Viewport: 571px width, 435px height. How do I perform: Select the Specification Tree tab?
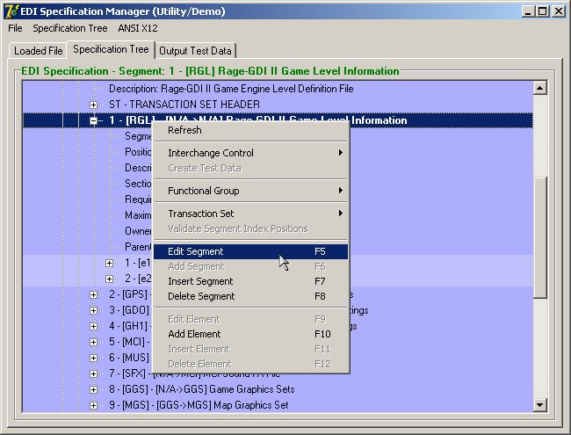pos(111,49)
